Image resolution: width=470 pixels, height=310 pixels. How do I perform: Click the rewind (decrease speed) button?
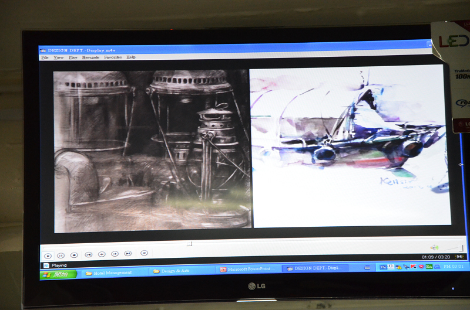[x=102, y=254]
